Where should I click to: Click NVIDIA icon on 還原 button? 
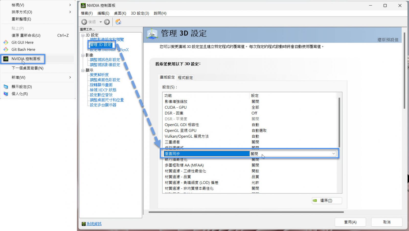(315, 201)
